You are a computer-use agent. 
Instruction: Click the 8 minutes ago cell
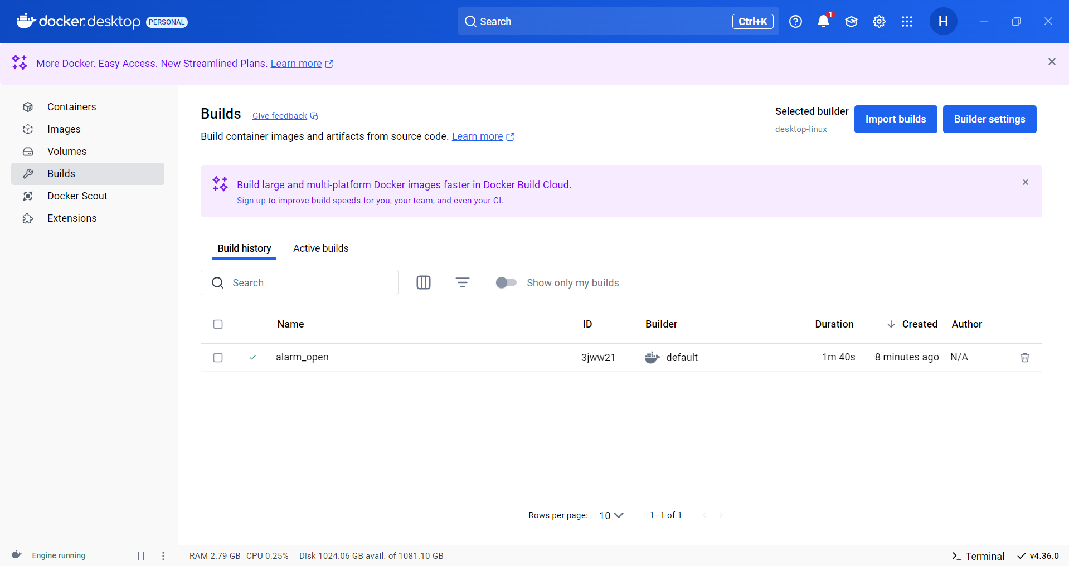click(x=907, y=357)
